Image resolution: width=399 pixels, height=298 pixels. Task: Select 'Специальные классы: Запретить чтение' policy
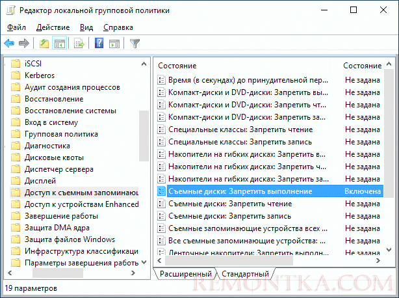[x=240, y=129]
